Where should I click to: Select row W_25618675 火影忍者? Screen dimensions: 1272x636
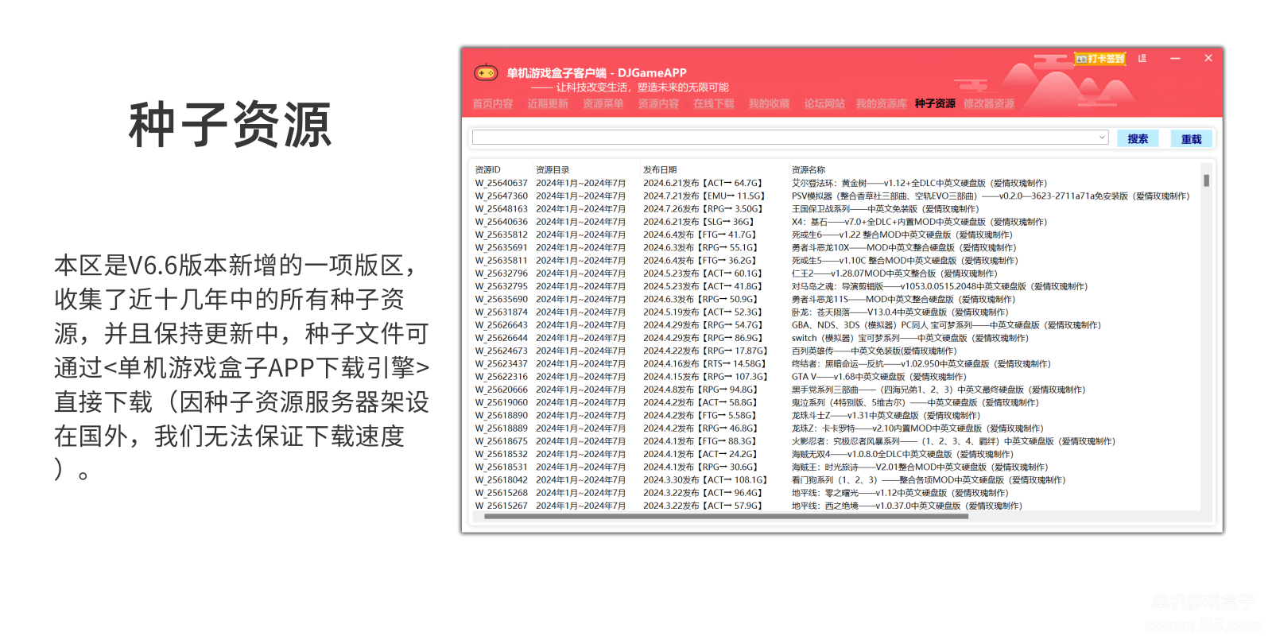pos(837,441)
